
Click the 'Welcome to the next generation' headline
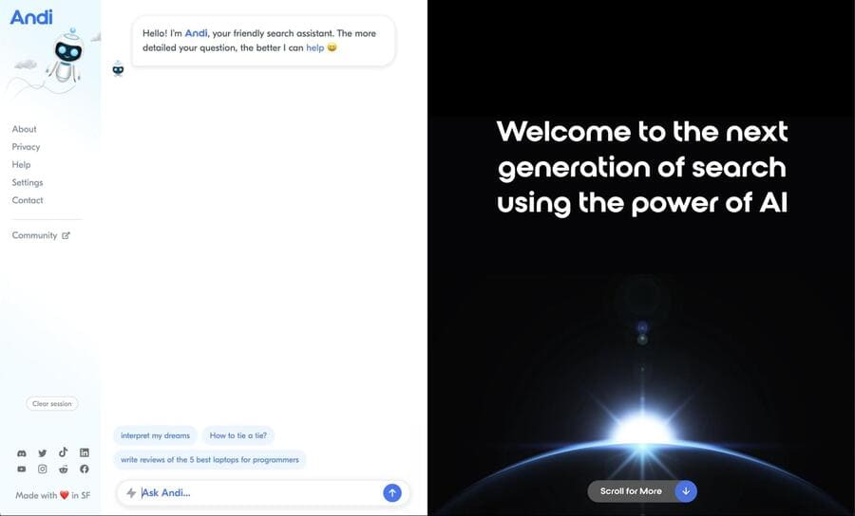click(642, 167)
